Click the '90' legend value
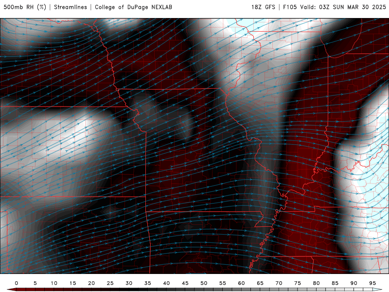The image size is (389, 292). [x=354, y=283]
